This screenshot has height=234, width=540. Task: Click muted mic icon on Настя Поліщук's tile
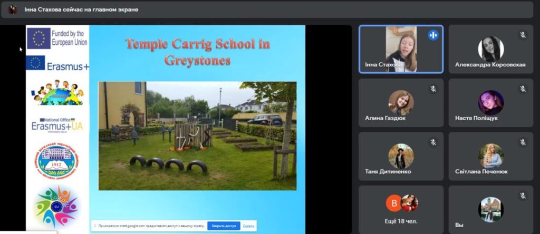(x=523, y=89)
